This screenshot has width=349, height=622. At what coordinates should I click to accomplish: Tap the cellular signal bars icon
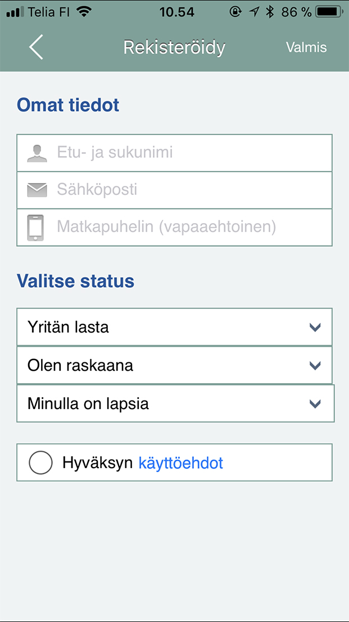coord(16,12)
